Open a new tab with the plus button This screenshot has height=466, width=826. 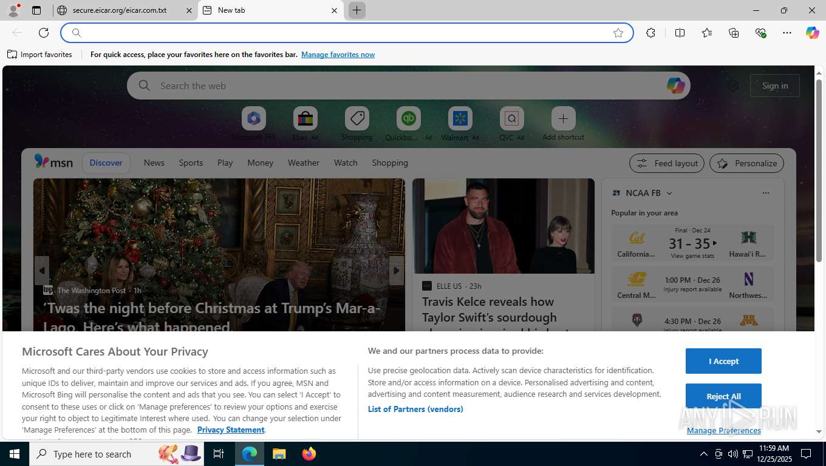pos(357,10)
